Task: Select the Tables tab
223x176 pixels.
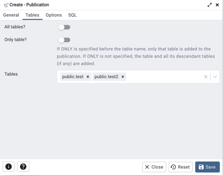Action: pyautogui.click(x=32, y=15)
